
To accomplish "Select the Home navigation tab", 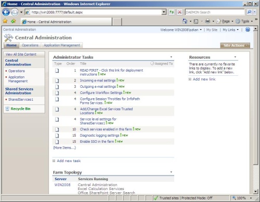I will [x=11, y=45].
